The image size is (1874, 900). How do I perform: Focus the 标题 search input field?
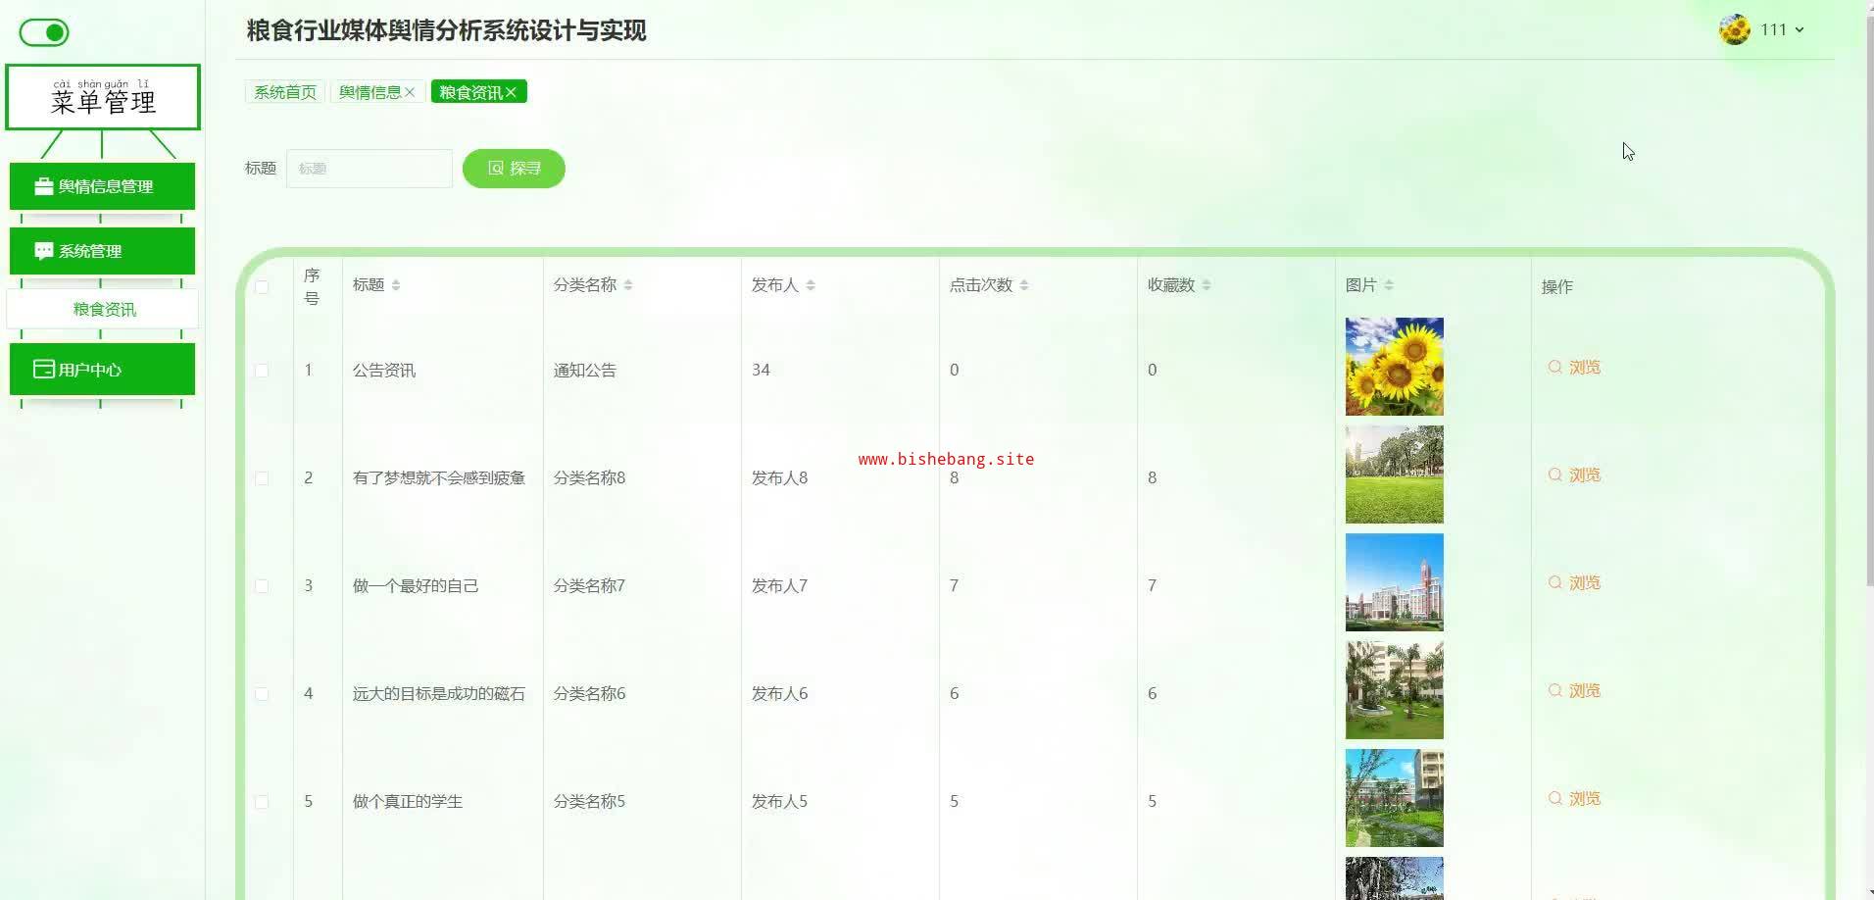click(370, 169)
